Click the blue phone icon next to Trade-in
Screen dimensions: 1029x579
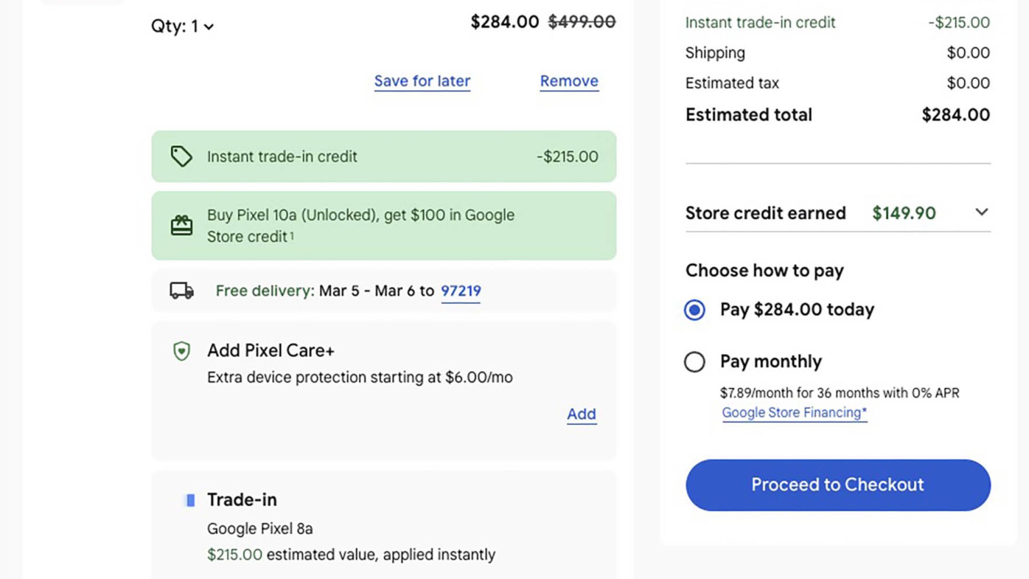coord(191,500)
